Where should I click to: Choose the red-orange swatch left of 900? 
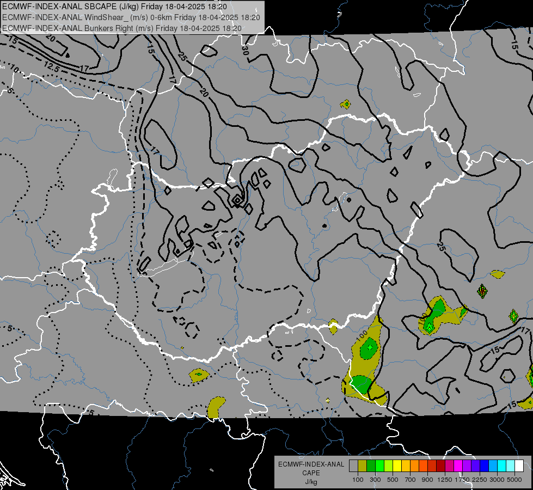click(x=423, y=466)
